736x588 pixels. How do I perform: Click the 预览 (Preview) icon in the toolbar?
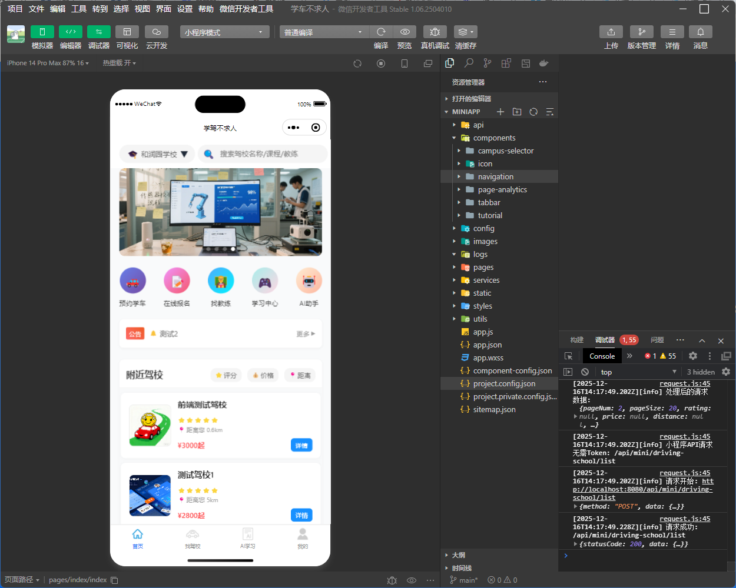(405, 32)
